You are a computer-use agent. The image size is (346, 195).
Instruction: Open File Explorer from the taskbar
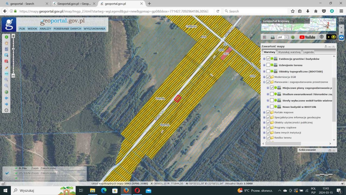(x=93, y=190)
